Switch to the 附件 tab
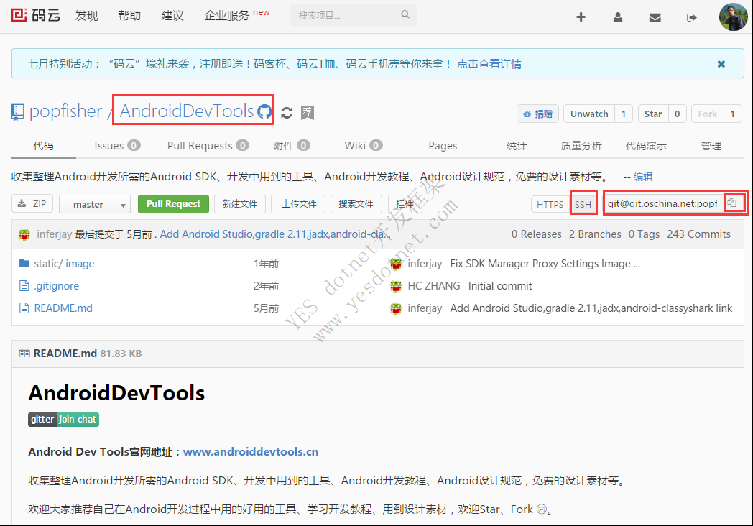The height and width of the screenshot is (526, 753). tap(292, 146)
